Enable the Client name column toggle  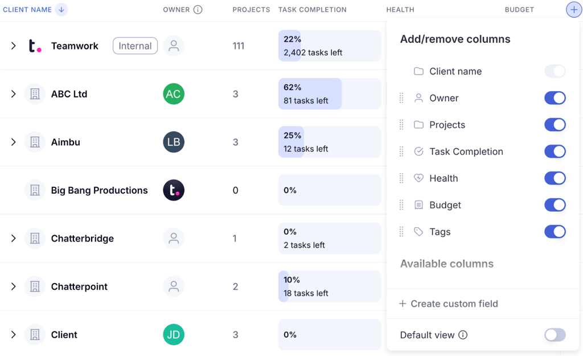pyautogui.click(x=555, y=71)
